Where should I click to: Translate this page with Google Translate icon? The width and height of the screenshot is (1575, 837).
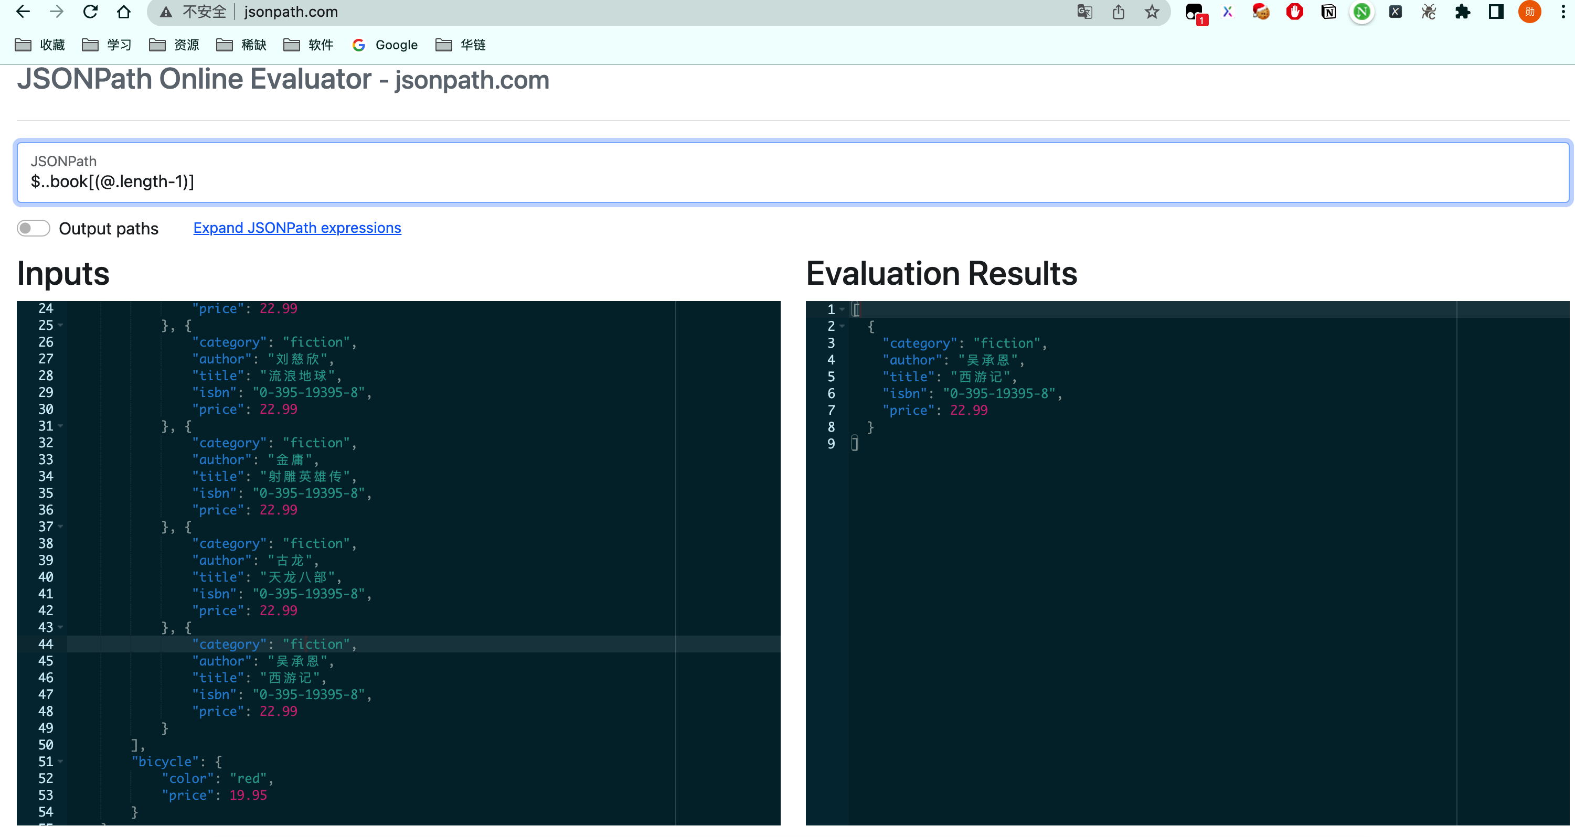(x=1084, y=12)
